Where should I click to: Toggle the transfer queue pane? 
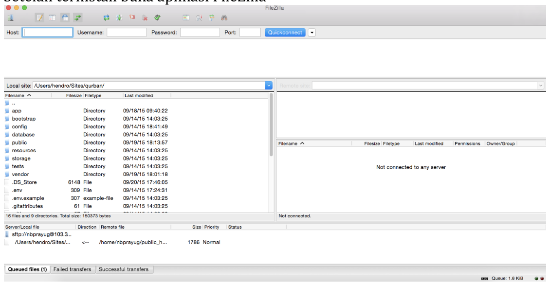pos(77,16)
